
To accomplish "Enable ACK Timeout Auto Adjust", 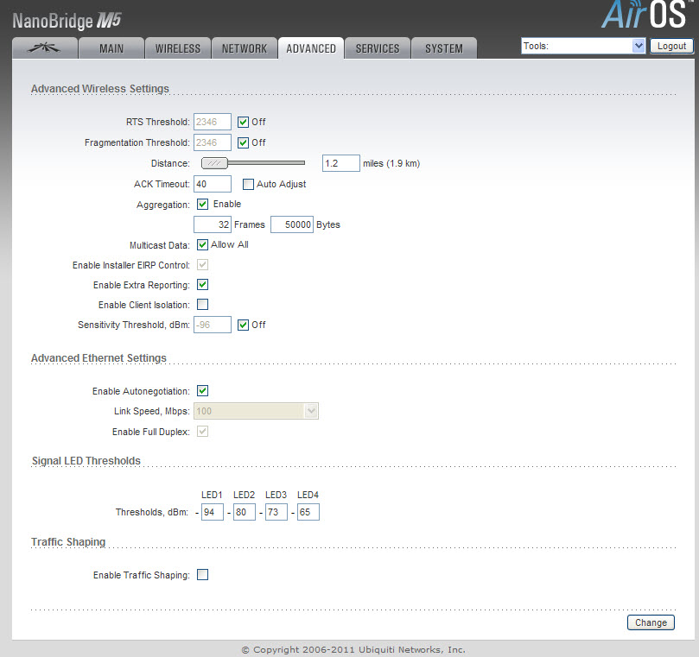I will [x=248, y=184].
